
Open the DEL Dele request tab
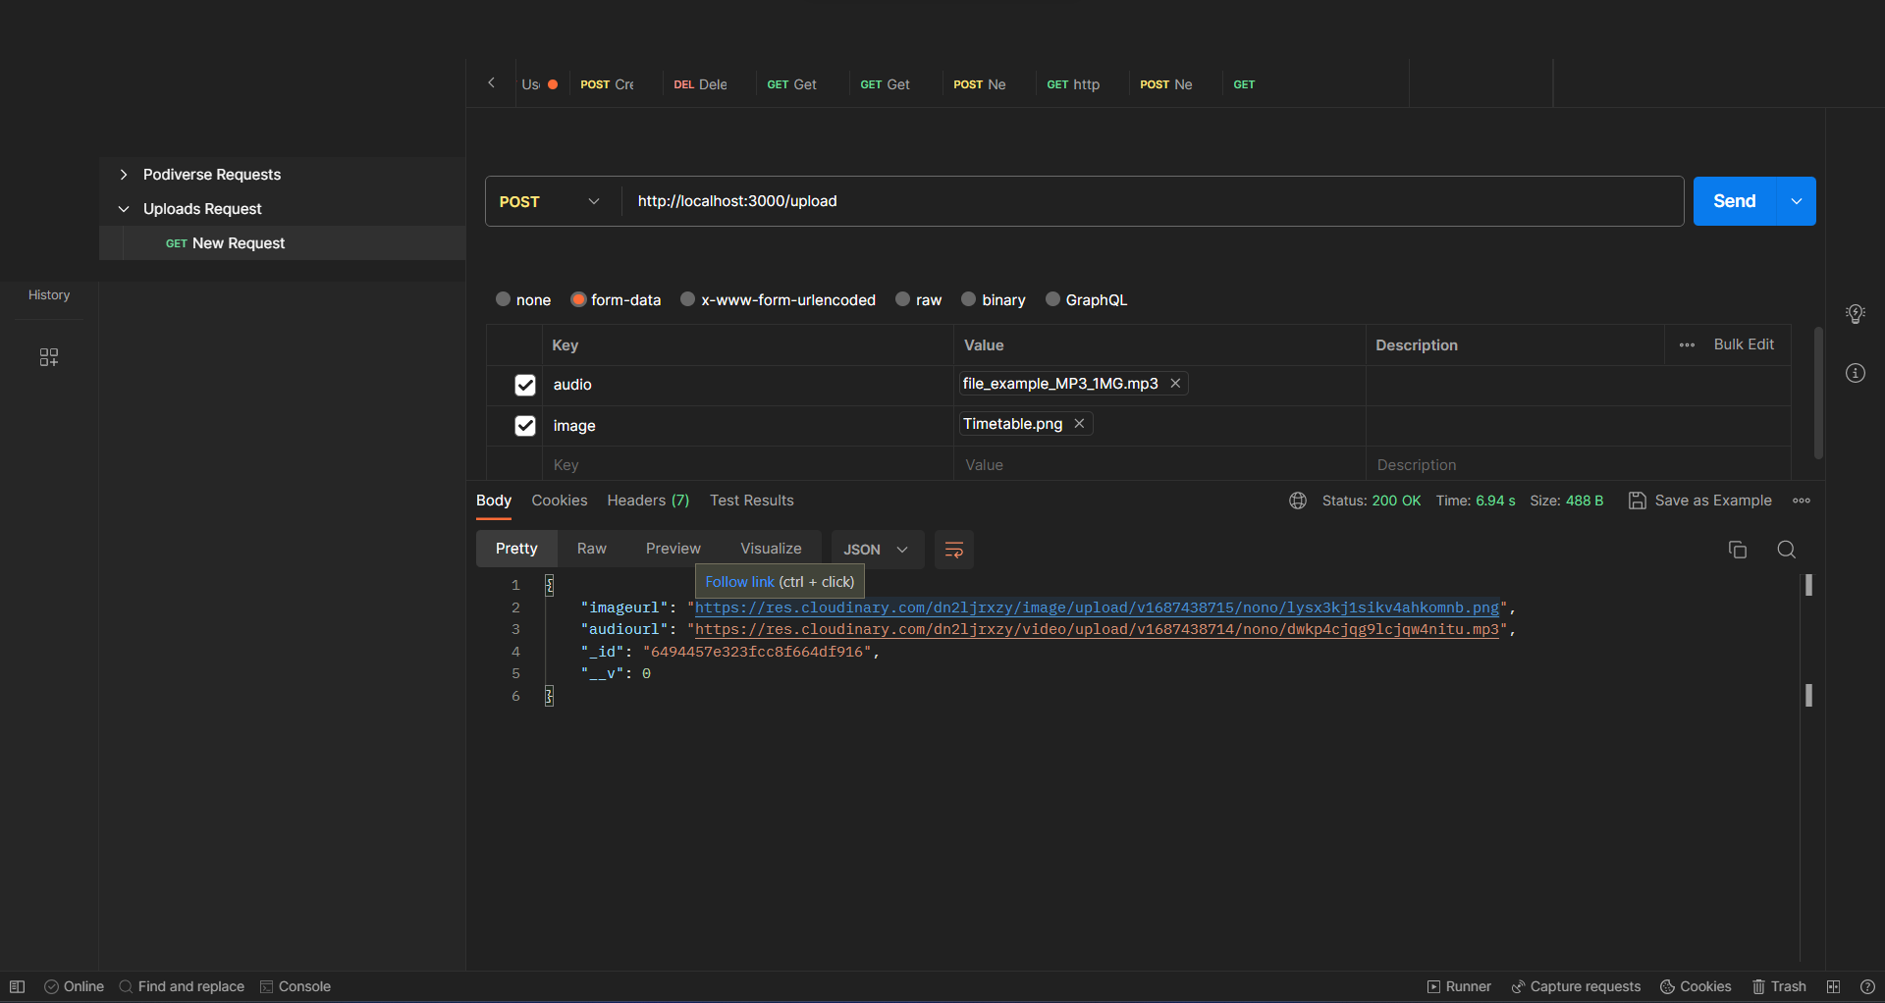click(701, 84)
